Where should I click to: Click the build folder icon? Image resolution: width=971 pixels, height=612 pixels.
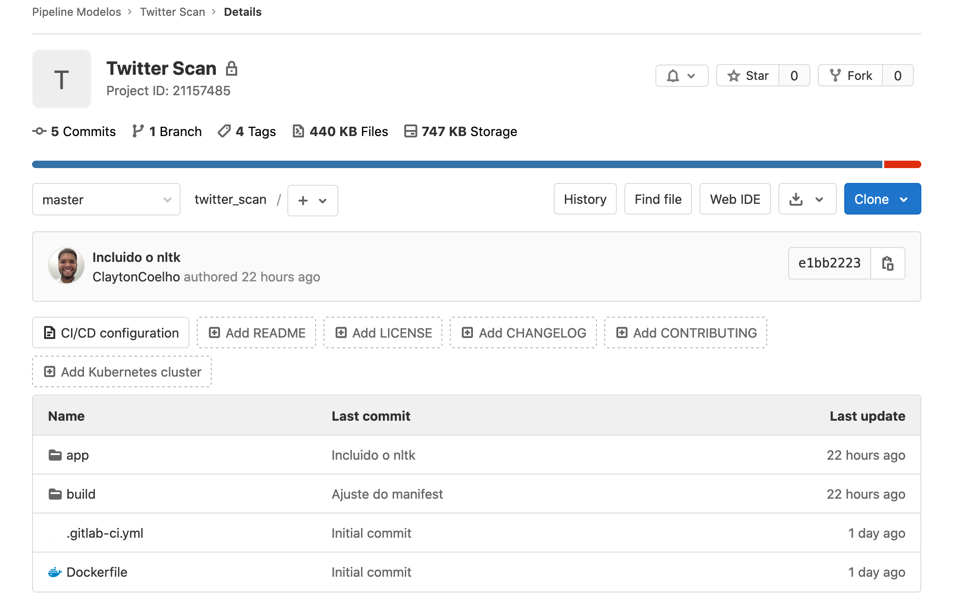tap(55, 494)
